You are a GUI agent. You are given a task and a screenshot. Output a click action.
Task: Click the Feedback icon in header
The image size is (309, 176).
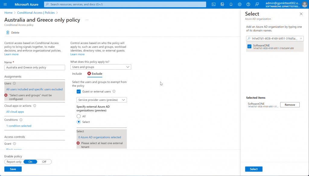click(x=257, y=4)
